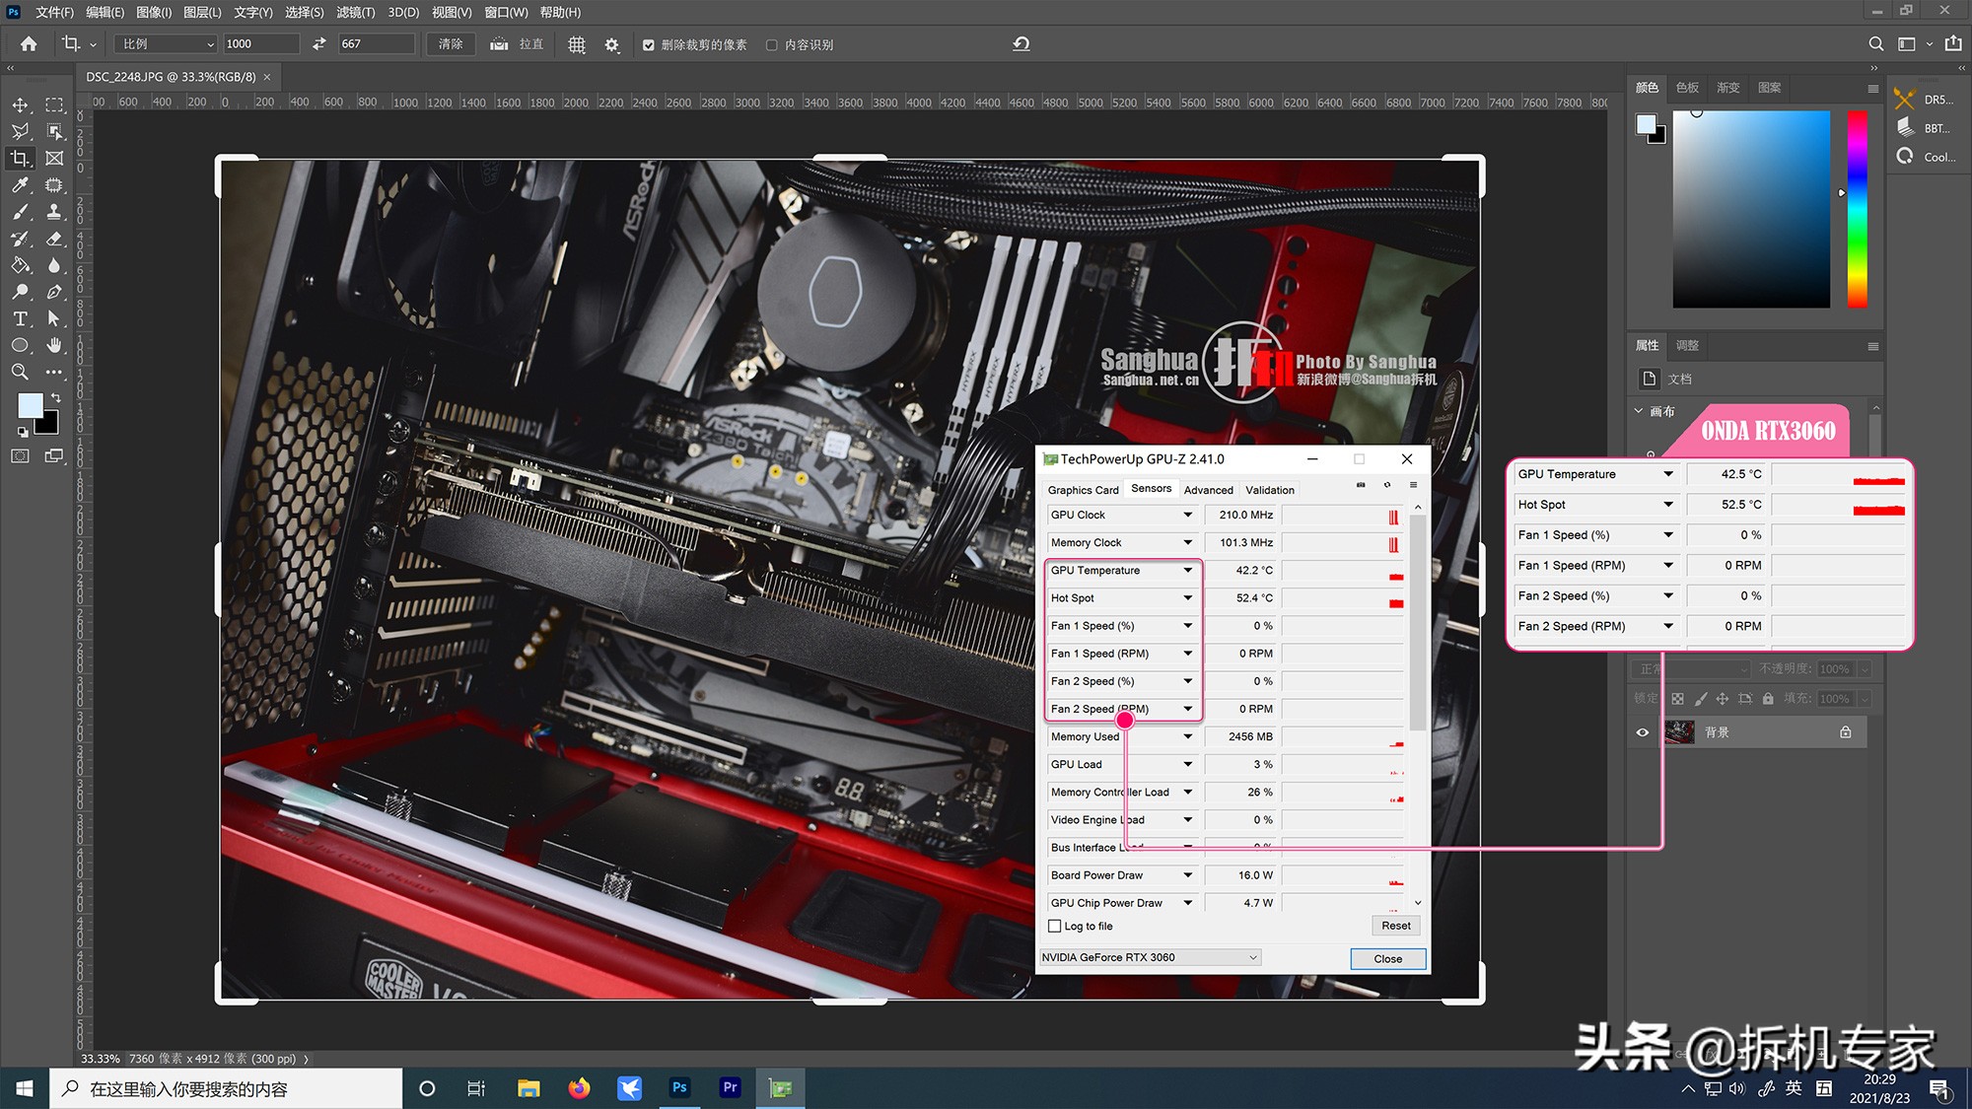The height and width of the screenshot is (1109, 1972).
Task: Expand the GPU Temperature sensor dropdown
Action: point(1187,570)
